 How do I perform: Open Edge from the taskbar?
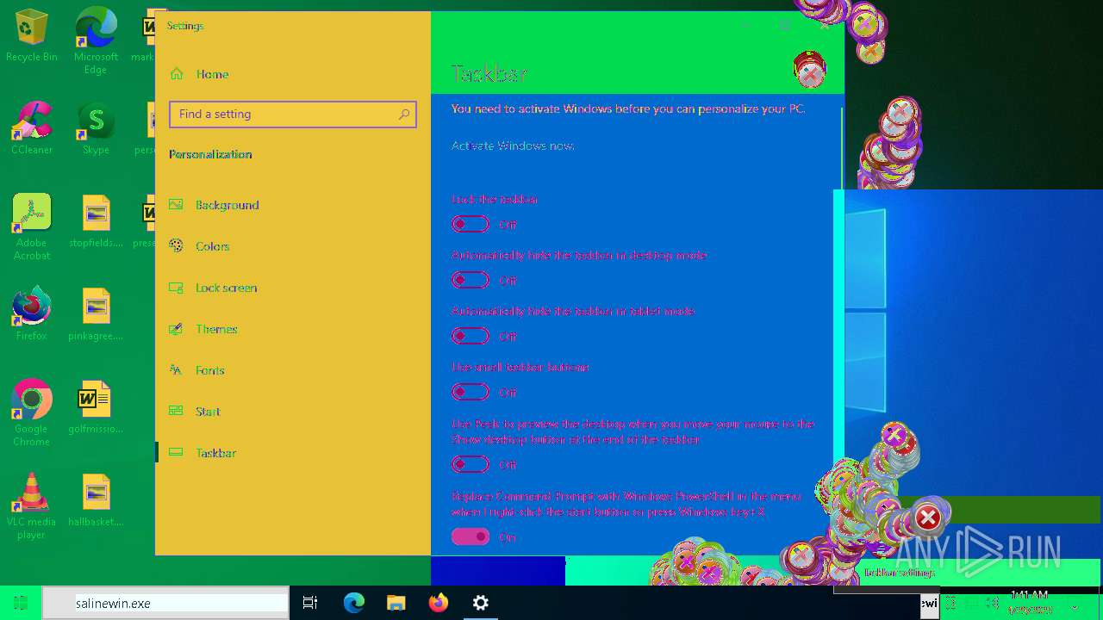[x=354, y=603]
